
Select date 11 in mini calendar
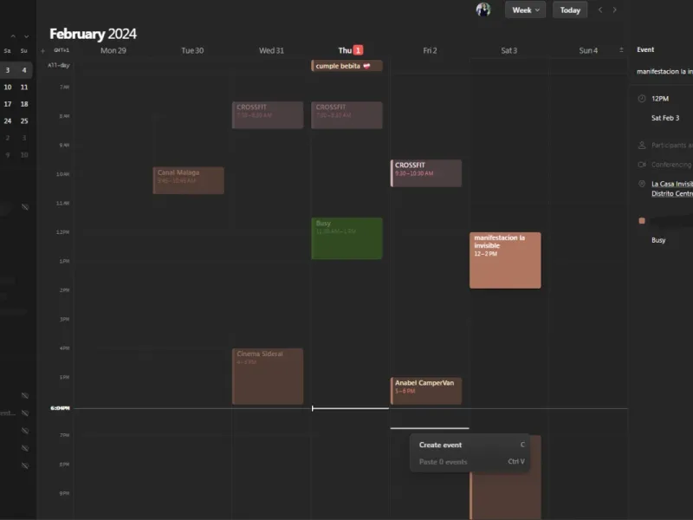pyautogui.click(x=24, y=88)
